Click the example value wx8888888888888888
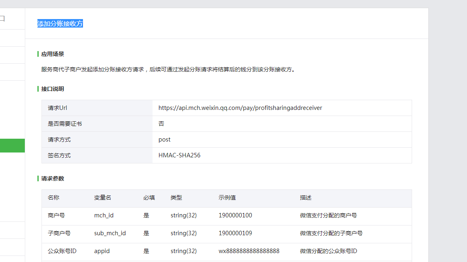The image size is (467, 262). (249, 251)
